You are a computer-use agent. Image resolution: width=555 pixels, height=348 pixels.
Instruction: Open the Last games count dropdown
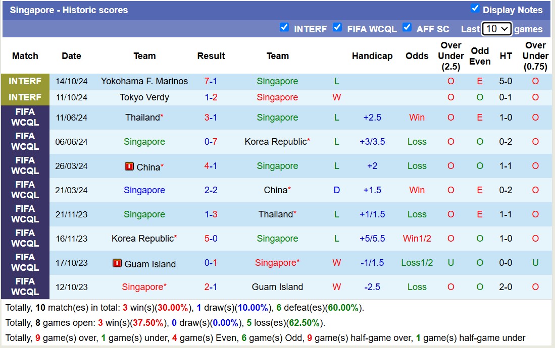(x=496, y=29)
